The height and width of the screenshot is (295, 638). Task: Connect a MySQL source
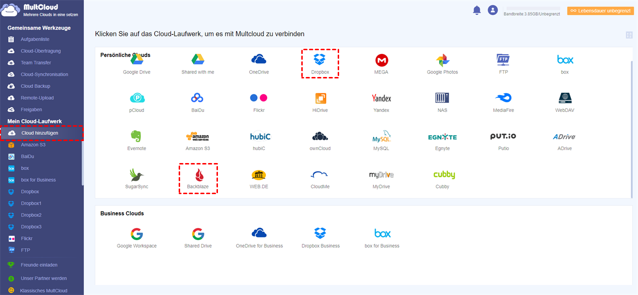coord(381,141)
